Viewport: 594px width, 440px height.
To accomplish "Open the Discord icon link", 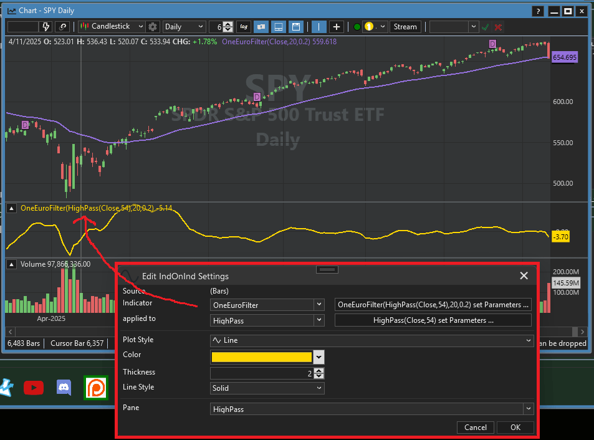I will click(64, 388).
